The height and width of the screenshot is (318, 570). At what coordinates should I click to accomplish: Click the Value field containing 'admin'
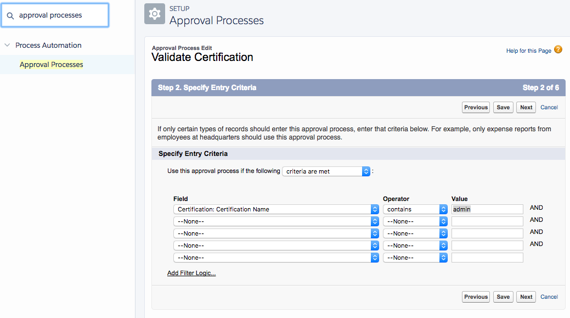pyautogui.click(x=487, y=209)
